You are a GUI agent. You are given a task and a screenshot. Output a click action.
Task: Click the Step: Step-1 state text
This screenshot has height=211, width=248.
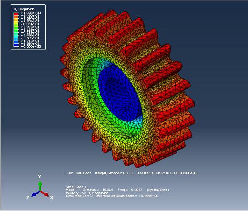pyautogui.click(x=76, y=187)
